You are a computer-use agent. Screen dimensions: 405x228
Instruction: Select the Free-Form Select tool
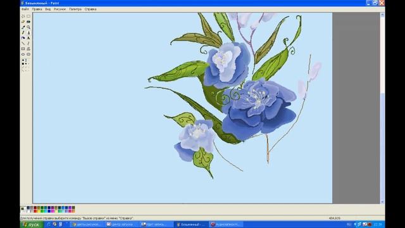point(23,16)
